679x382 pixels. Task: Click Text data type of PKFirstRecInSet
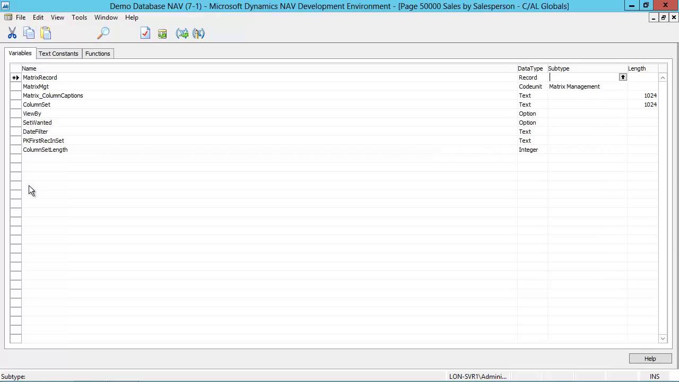[532, 141]
